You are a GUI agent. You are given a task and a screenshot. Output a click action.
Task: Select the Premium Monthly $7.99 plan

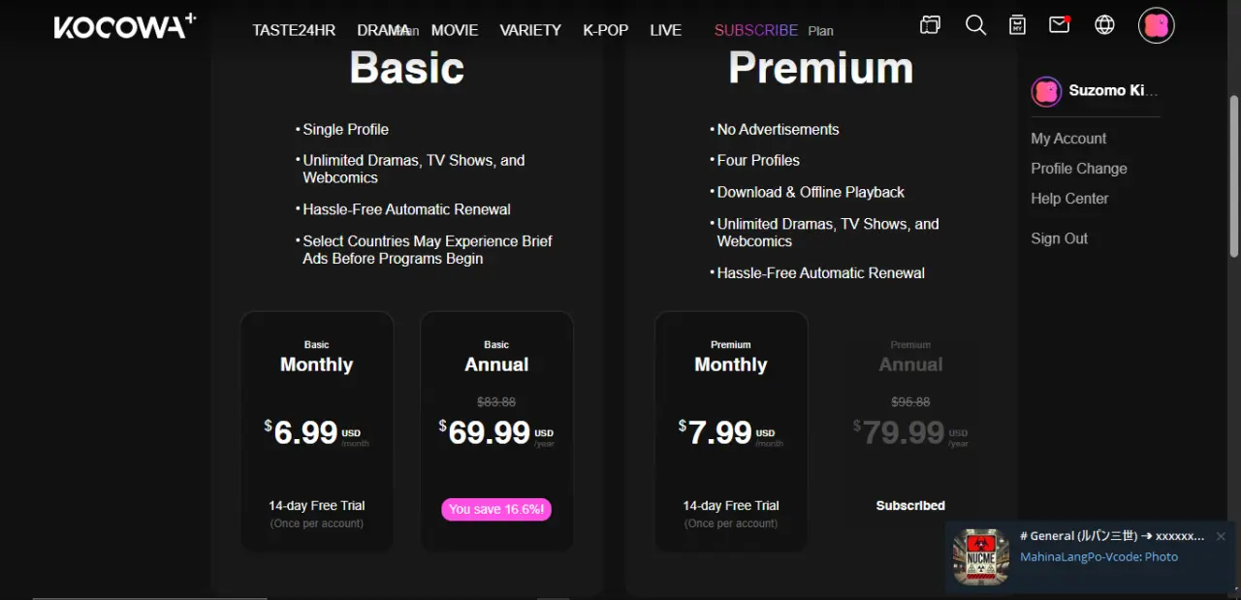(x=731, y=431)
